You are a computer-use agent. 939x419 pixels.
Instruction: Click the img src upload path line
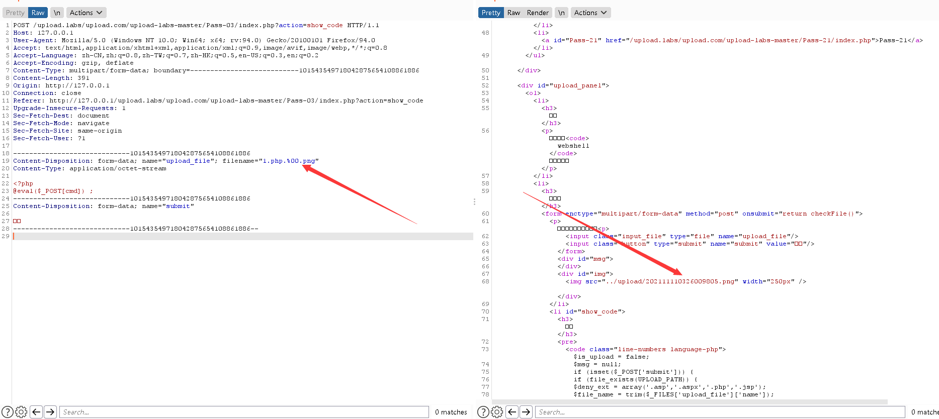pos(686,281)
